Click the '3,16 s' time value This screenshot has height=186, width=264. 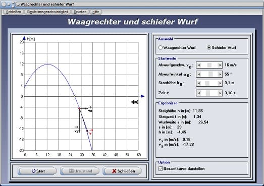[x=230, y=93]
